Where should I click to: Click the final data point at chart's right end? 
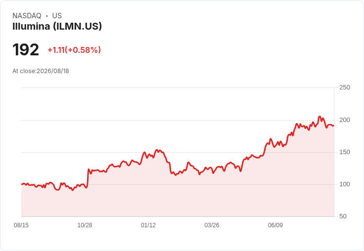click(334, 125)
